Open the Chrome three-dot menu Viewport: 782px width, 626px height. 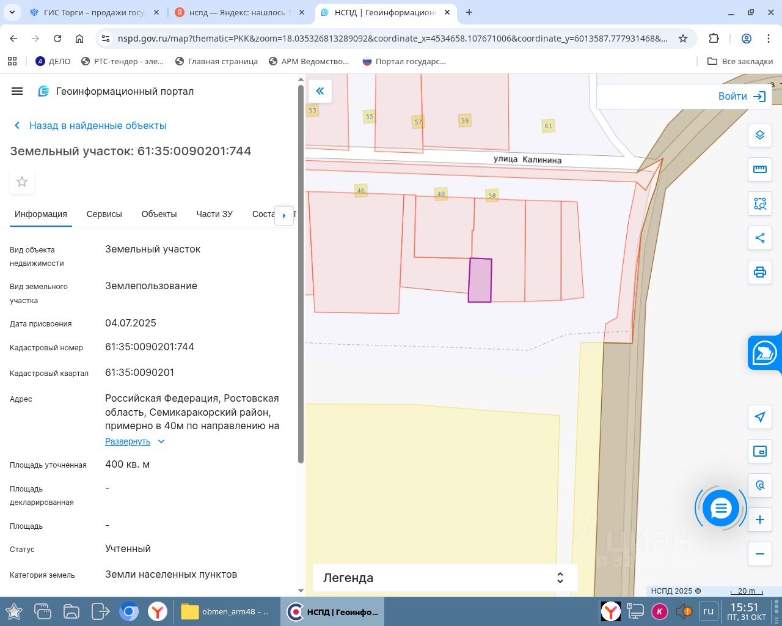769,39
